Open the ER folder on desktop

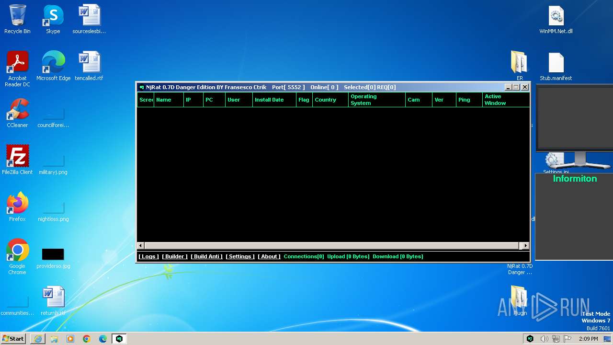click(520, 66)
